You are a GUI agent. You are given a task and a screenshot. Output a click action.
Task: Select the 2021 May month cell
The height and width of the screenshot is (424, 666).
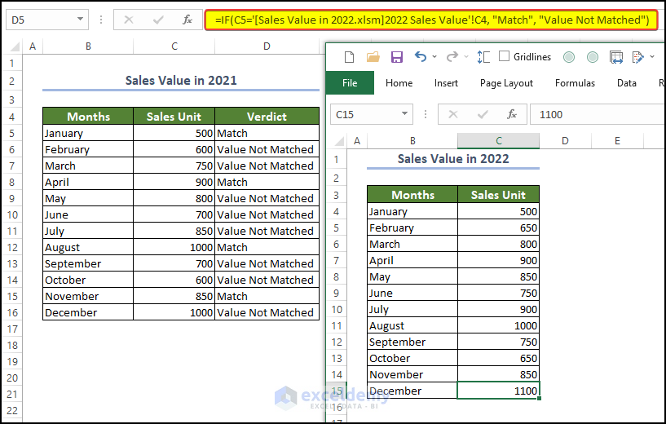[x=88, y=198]
